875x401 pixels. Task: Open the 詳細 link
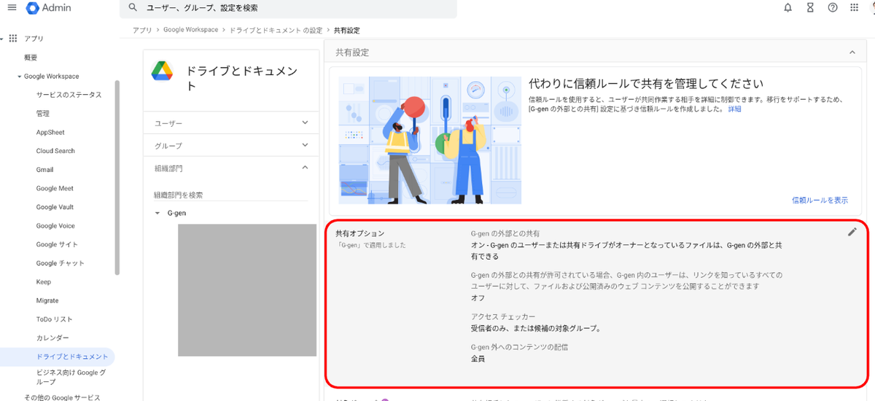(734, 109)
